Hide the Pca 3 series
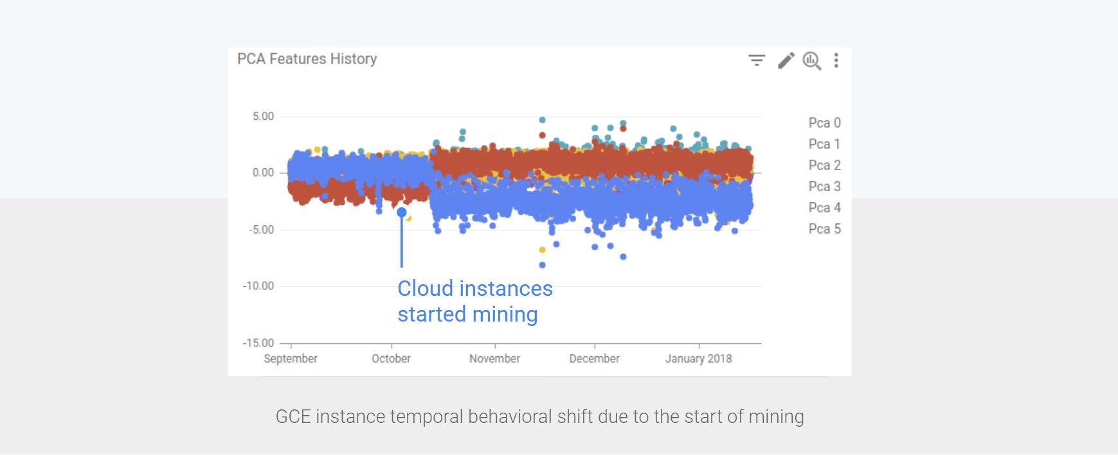1118x455 pixels. 825,186
